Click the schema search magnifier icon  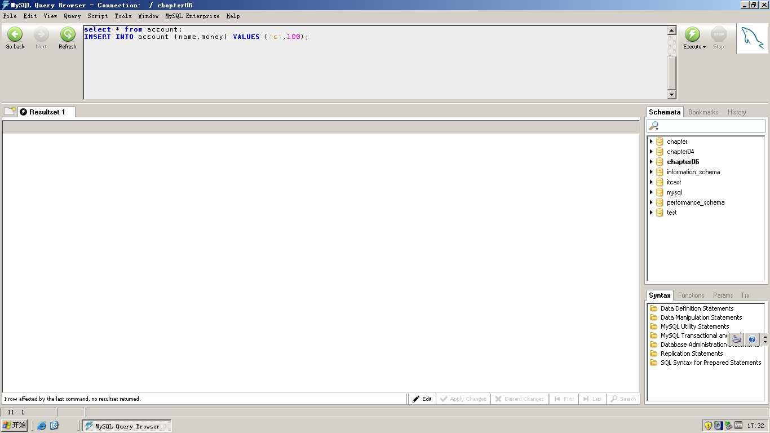coord(654,126)
